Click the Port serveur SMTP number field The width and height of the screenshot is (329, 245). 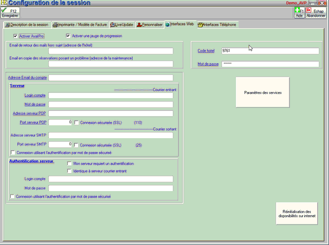coord(61,144)
